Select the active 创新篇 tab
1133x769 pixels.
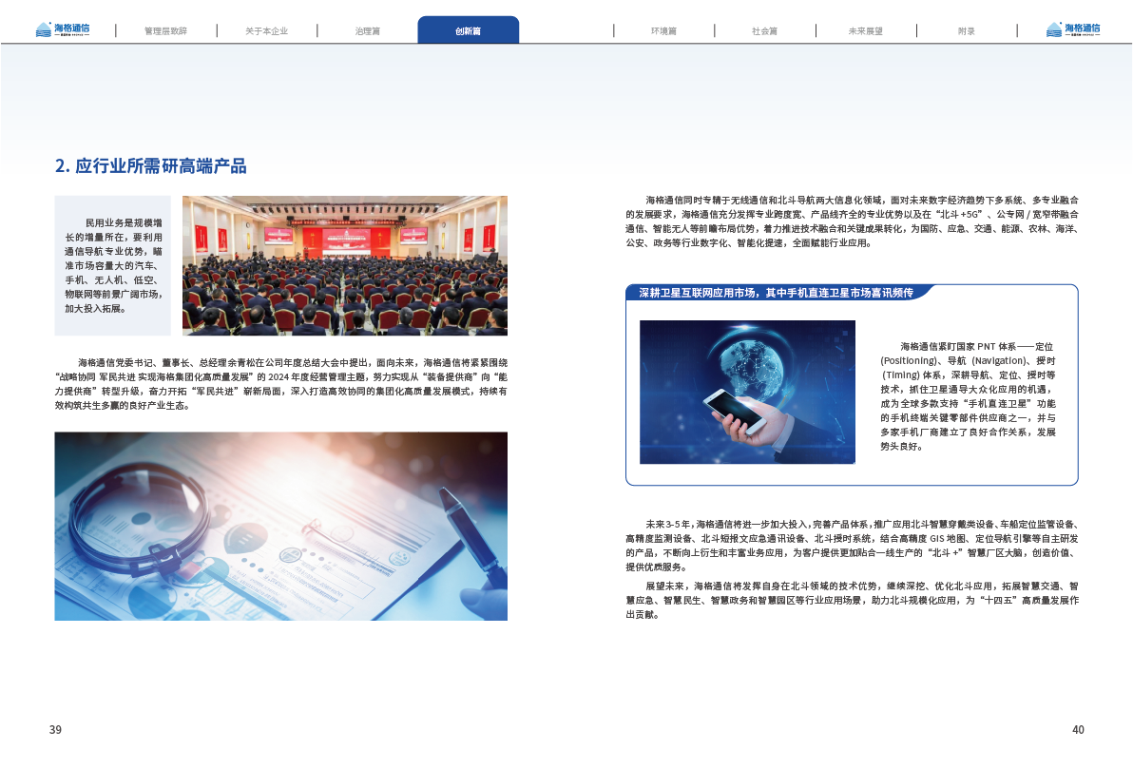468,31
